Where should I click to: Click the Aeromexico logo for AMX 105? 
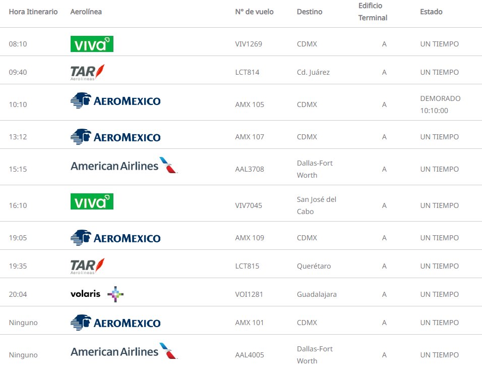click(115, 100)
